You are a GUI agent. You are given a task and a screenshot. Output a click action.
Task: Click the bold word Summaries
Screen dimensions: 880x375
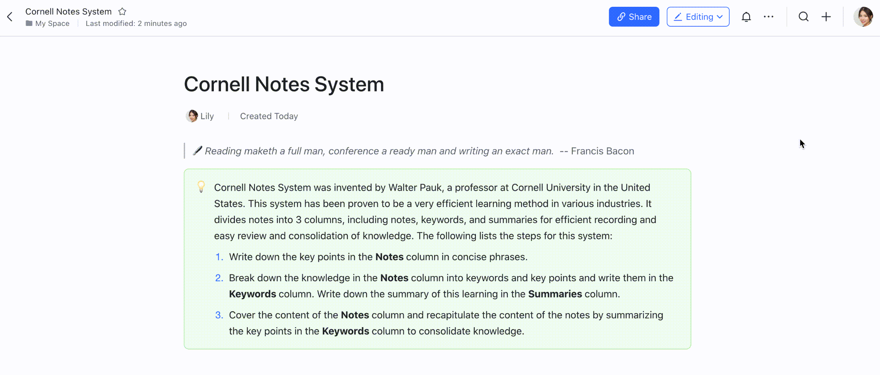[555, 294]
